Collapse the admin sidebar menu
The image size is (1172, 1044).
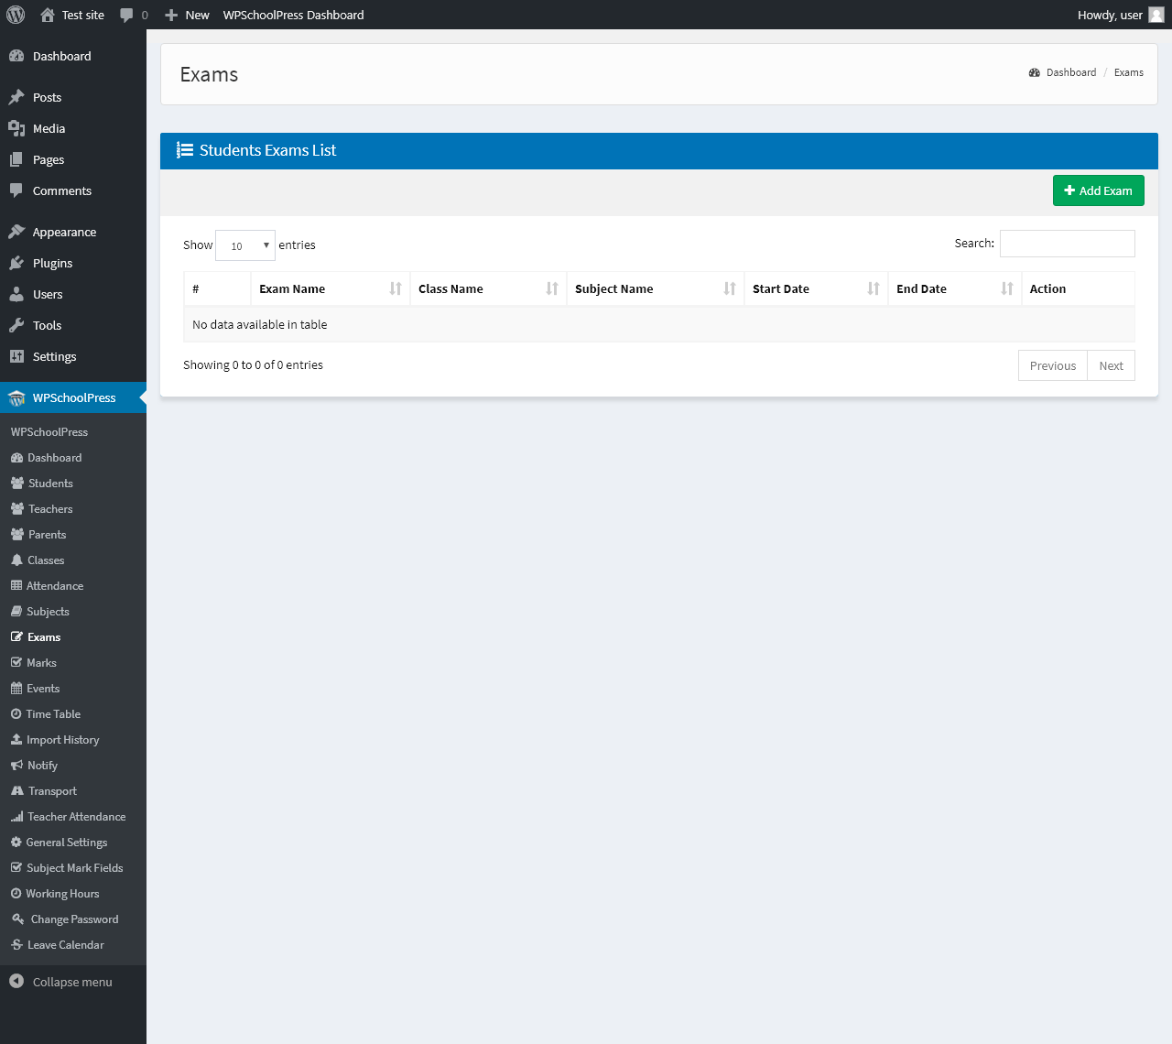73,982
